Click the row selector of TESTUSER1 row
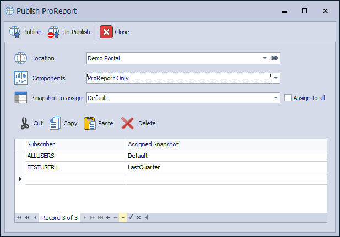The image size is (340, 237). [x=20, y=167]
